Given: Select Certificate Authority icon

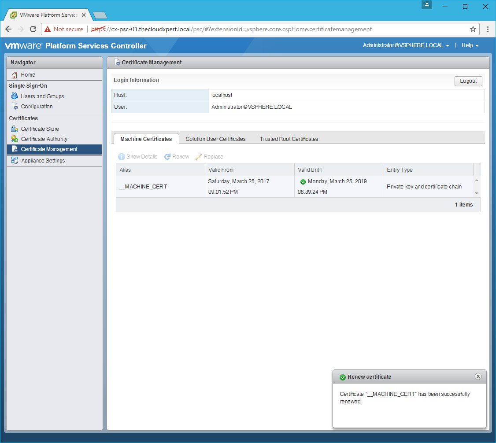Looking at the screenshot, I should [x=15, y=139].
